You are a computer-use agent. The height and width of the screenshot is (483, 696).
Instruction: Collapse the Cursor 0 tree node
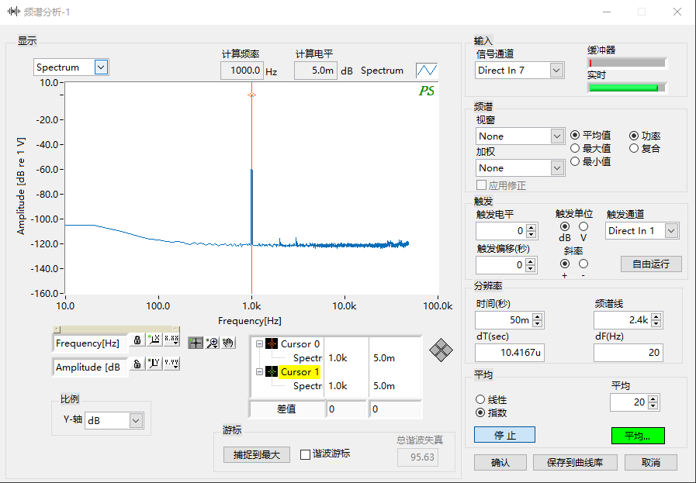[259, 343]
